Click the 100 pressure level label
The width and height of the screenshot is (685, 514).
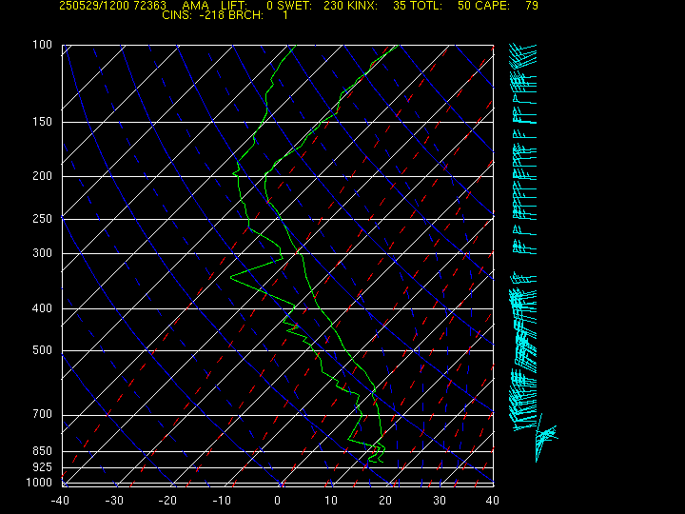coord(43,45)
